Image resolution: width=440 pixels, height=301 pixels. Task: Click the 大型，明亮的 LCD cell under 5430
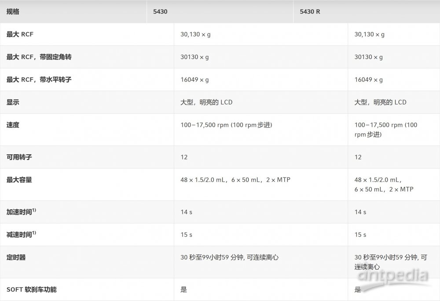[x=207, y=102]
